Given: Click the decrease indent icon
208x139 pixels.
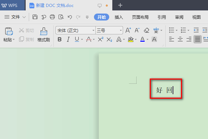Looking at the screenshot, I should pos(196,30).
